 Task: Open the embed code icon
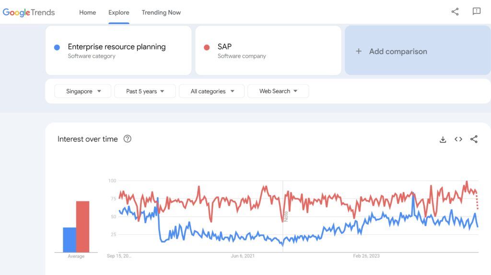pos(458,139)
